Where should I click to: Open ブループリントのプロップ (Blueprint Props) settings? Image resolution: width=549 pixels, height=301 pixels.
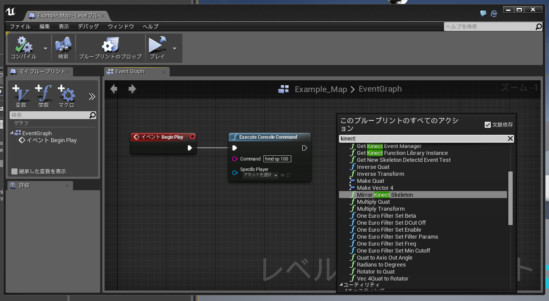110,48
